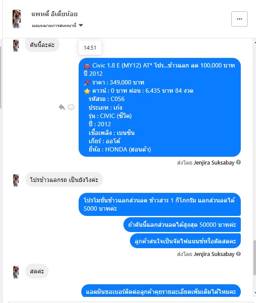The image size is (256, 303).
Task: Click the customer name 'แพทตี้ อีเตี้ยน้อย'
Action: (x=54, y=14)
